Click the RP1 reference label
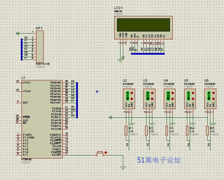 [x=39, y=28]
